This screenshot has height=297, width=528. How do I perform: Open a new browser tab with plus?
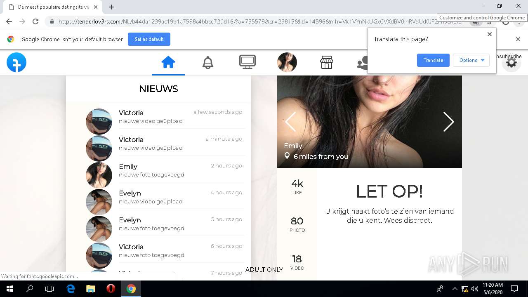point(111,7)
